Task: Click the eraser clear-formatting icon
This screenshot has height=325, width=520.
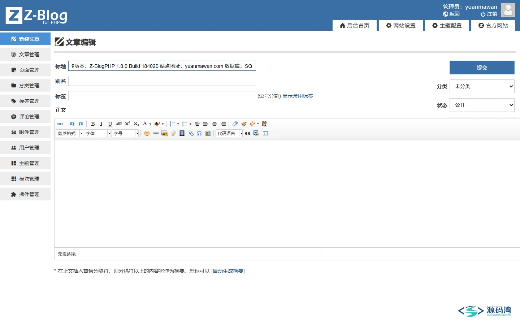Action: pos(235,124)
